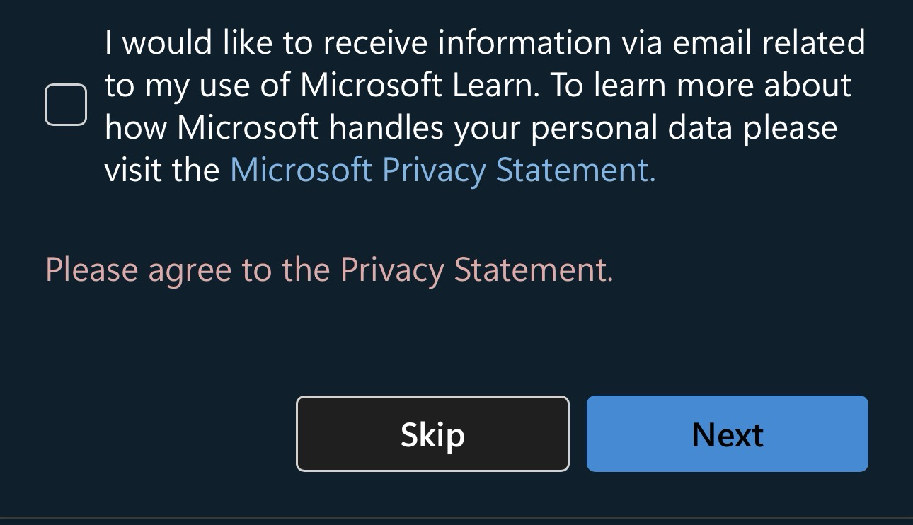Tick the email information checkbox

coord(66,105)
